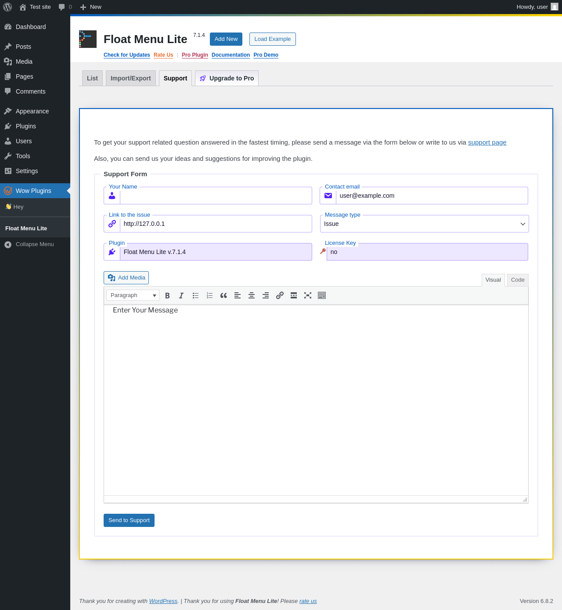562x610 pixels.
Task: Follow the support page link
Action: pyautogui.click(x=487, y=142)
